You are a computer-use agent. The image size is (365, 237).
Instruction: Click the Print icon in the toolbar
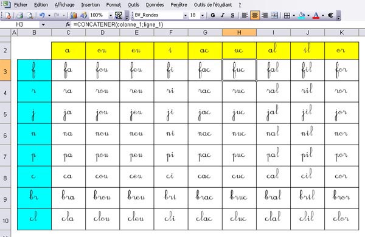click(20, 16)
